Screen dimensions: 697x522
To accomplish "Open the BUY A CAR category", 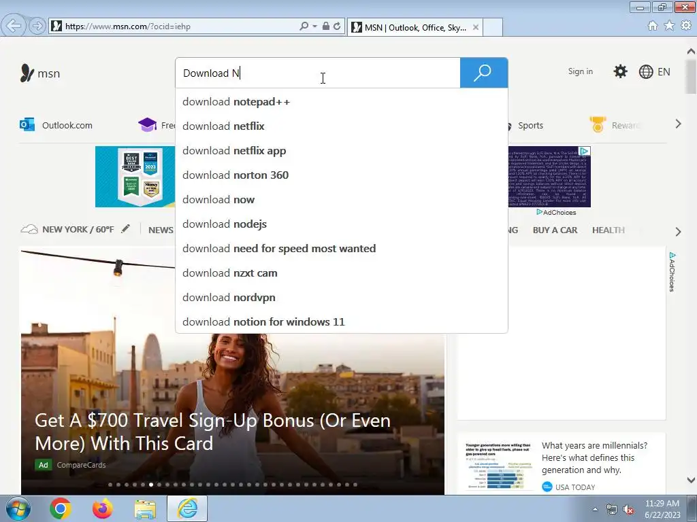I will [x=555, y=230].
